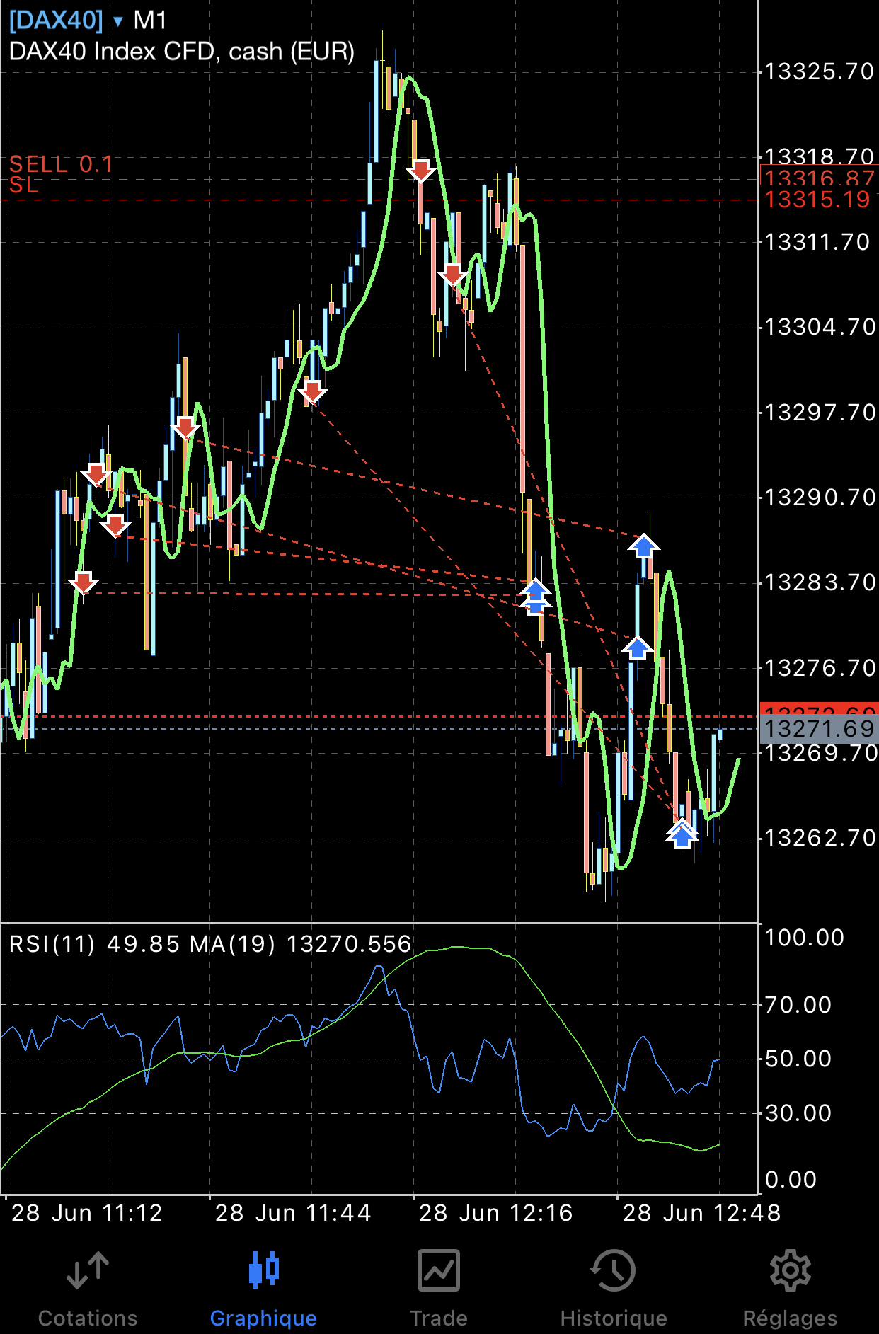Tap the current price 13271.69 tag
This screenshot has width=879, height=1334.
tap(819, 729)
